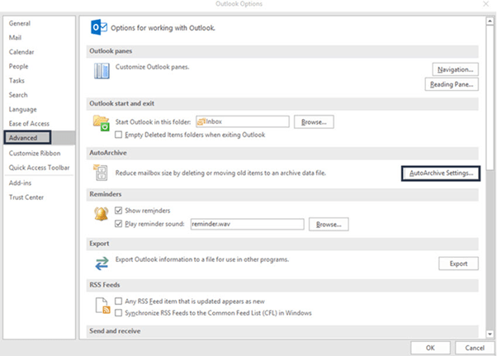Click the start and exit folder icon

102,123
